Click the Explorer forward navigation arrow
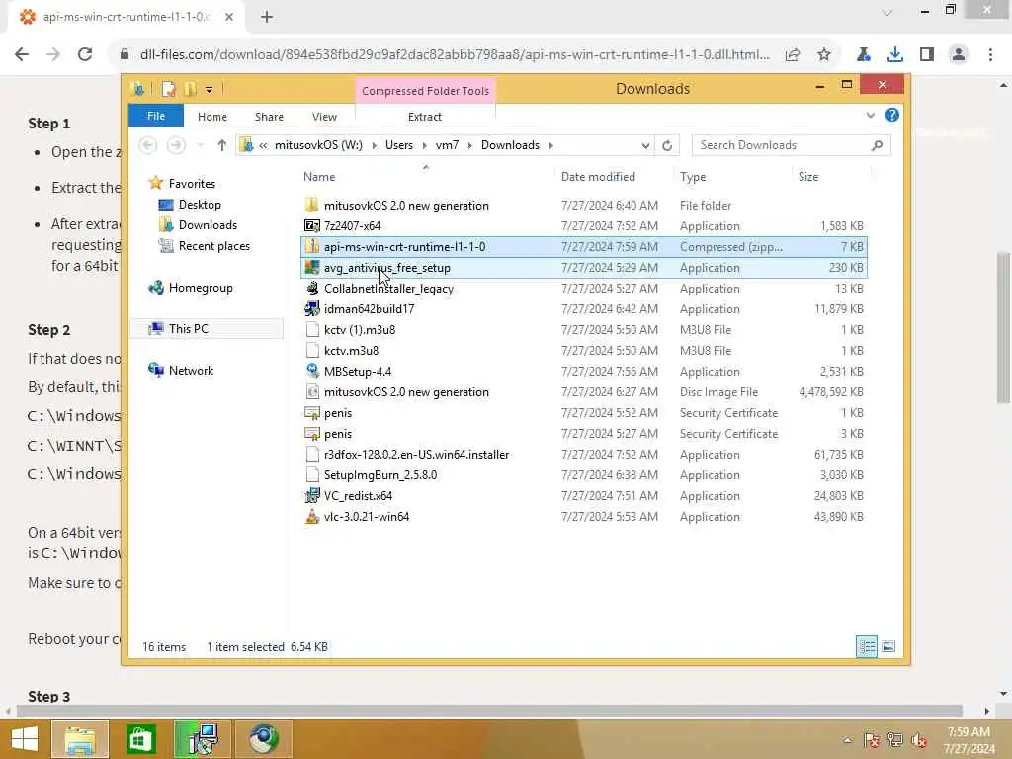This screenshot has height=759, width=1012. click(x=176, y=145)
